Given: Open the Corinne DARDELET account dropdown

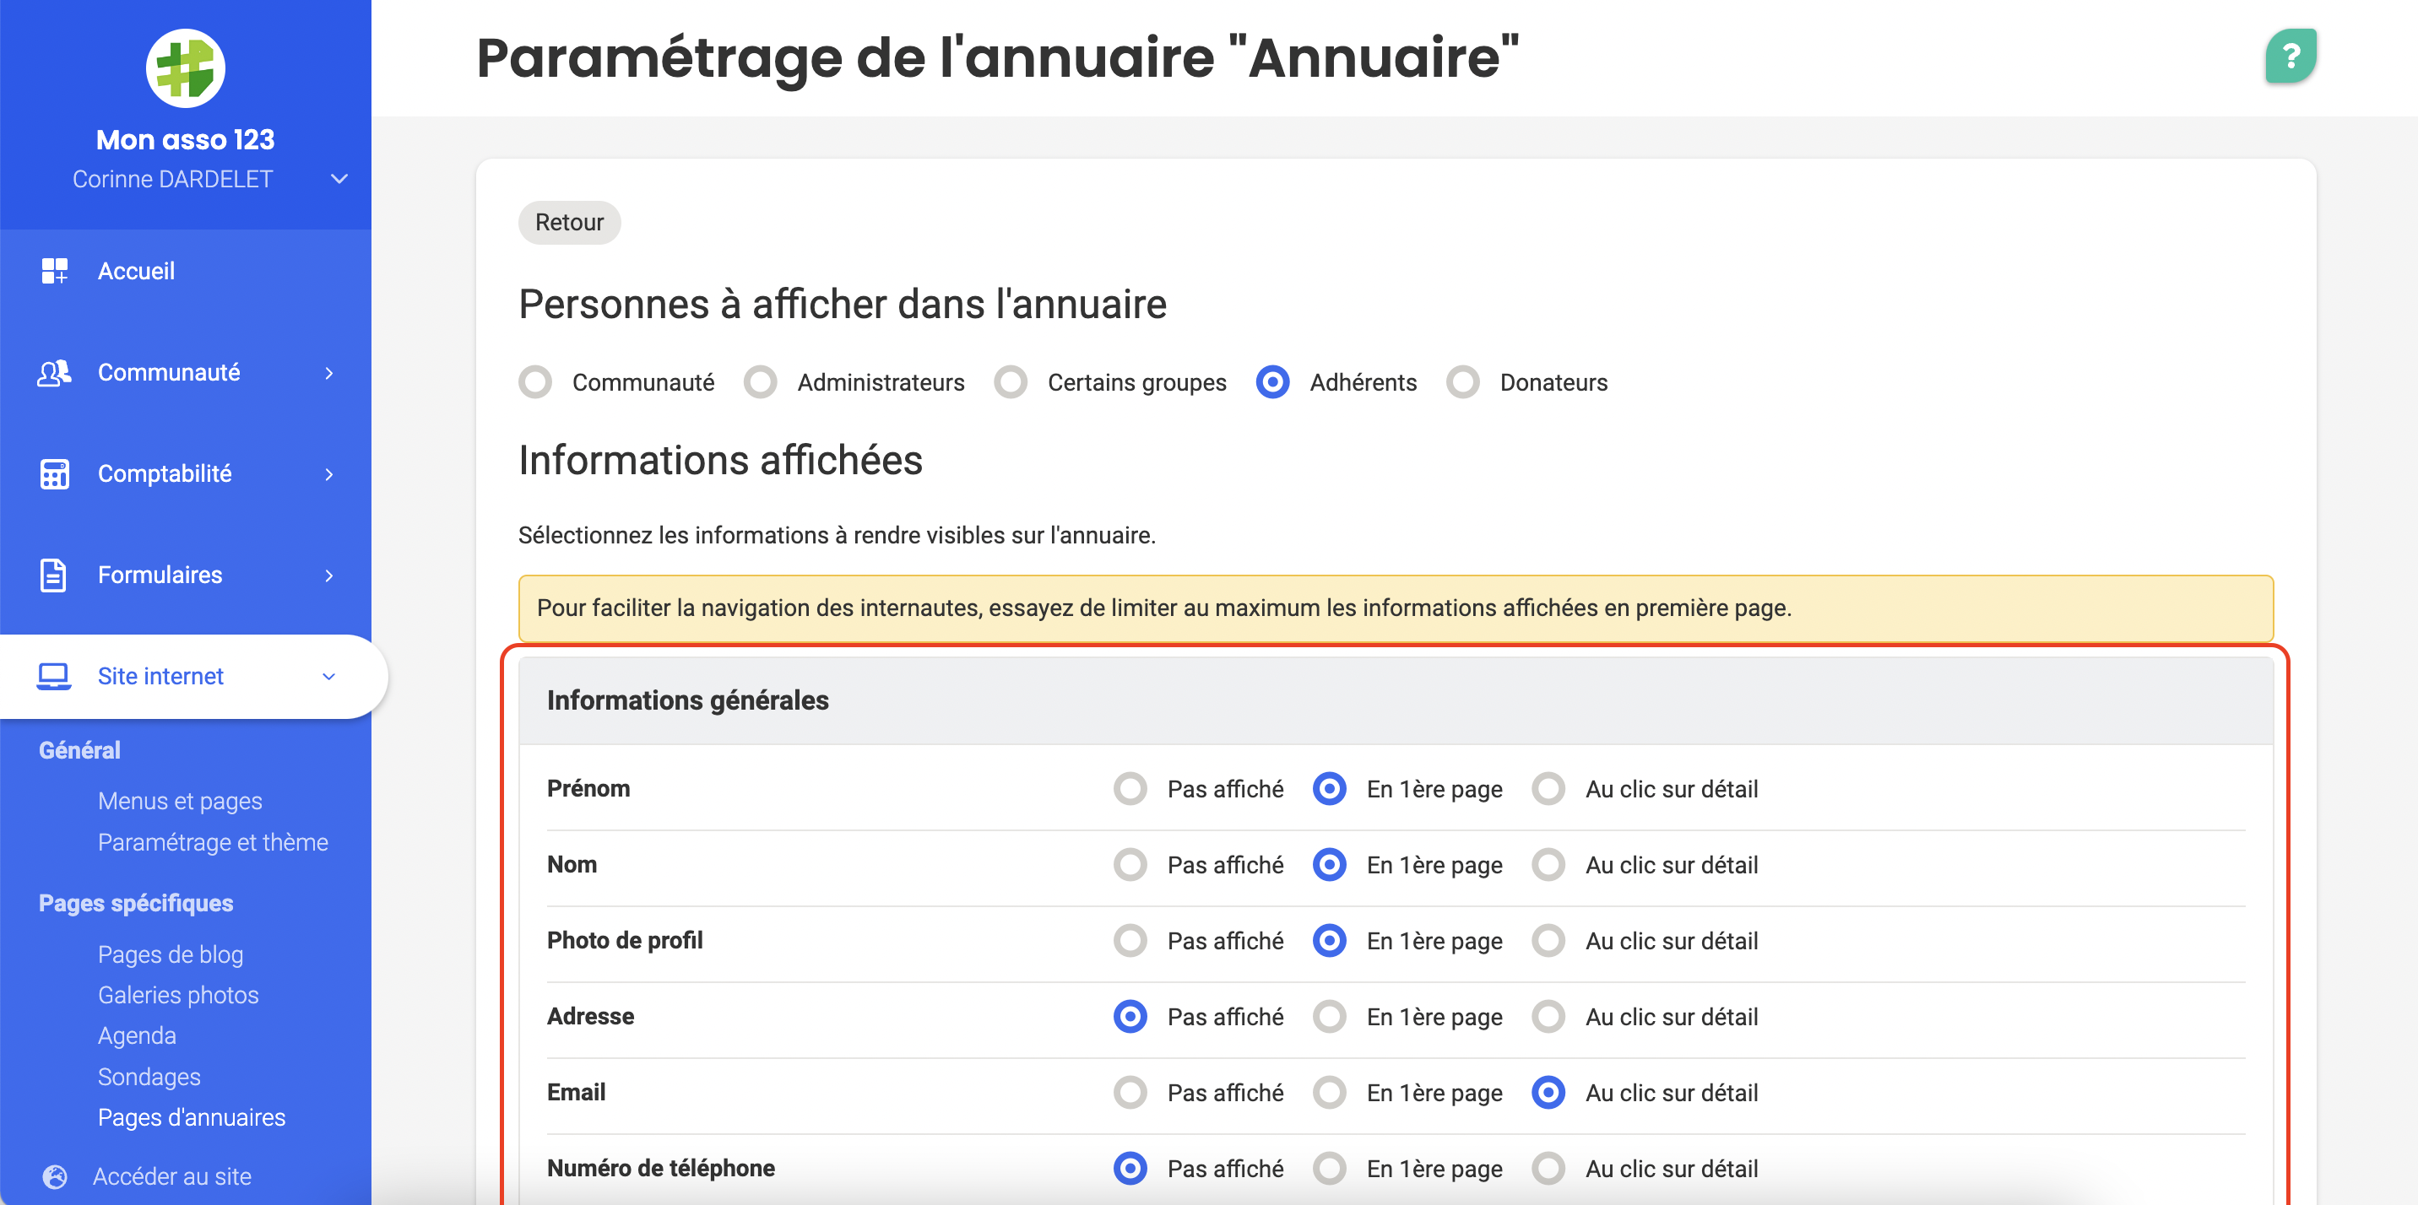Looking at the screenshot, I should (339, 178).
